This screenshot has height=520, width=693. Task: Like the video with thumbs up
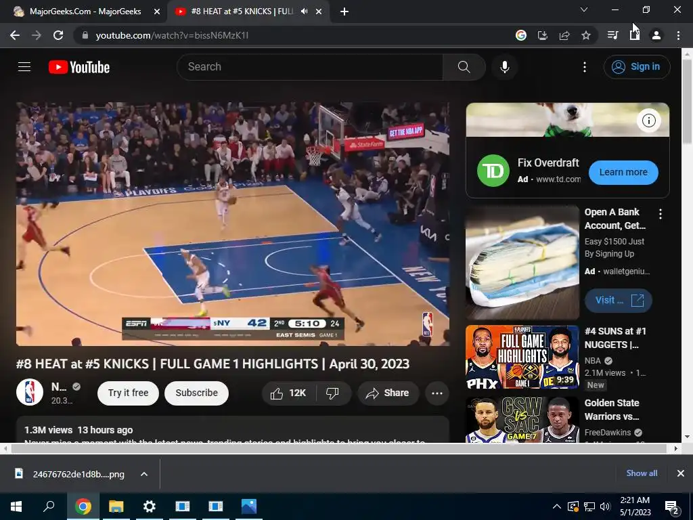coord(288,393)
